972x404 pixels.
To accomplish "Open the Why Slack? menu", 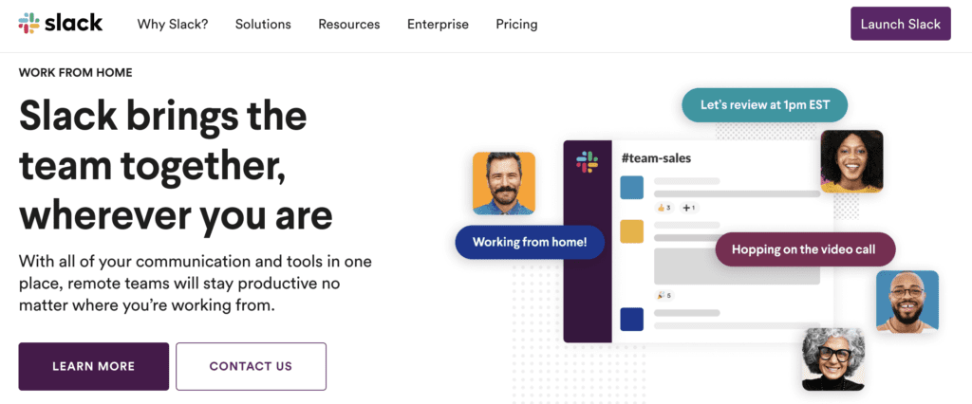I will (x=173, y=24).
